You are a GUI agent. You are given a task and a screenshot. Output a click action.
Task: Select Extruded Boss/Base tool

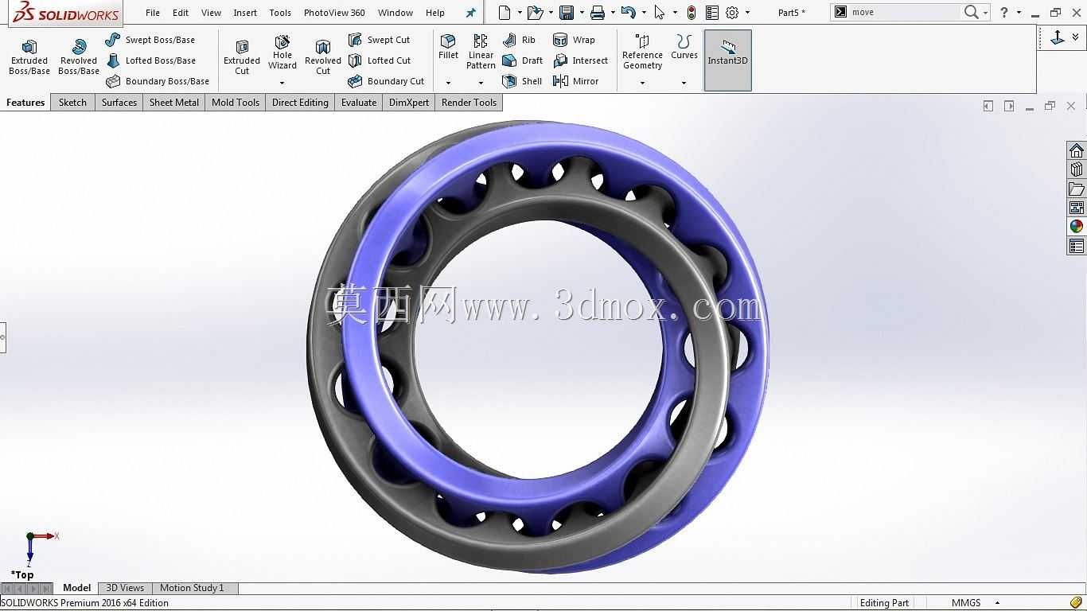coord(29,56)
